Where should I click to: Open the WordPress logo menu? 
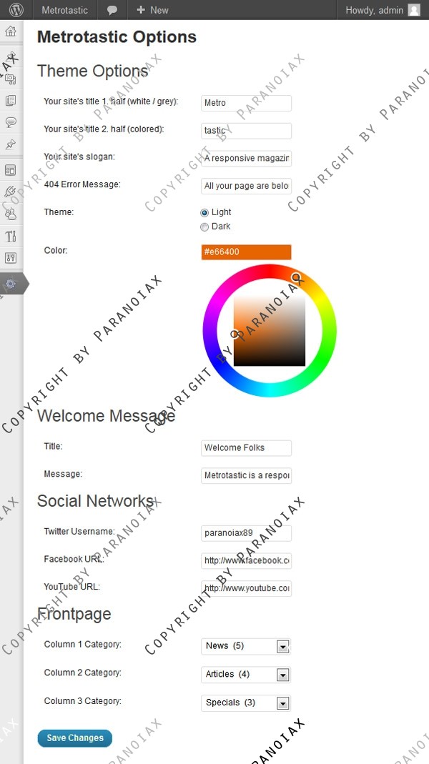click(x=16, y=10)
